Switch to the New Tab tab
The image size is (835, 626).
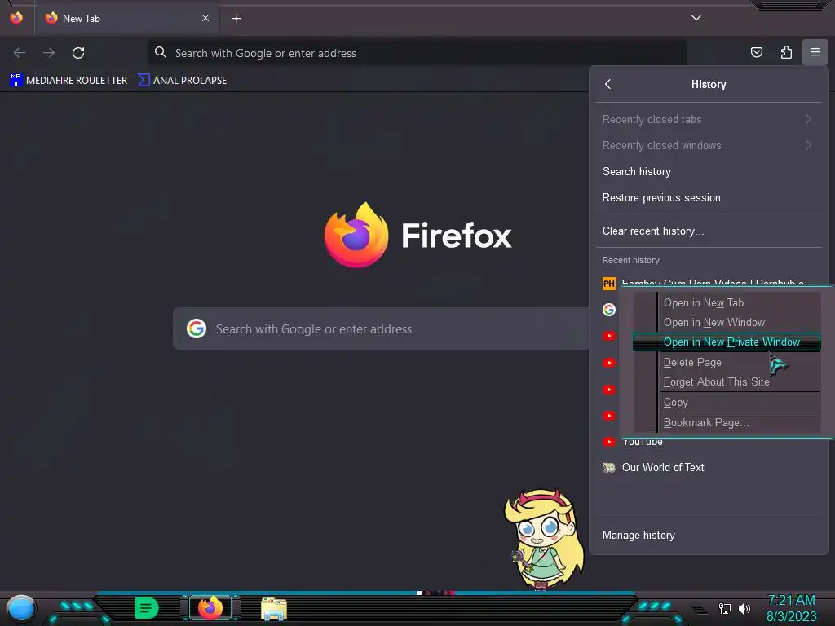pyautogui.click(x=126, y=18)
